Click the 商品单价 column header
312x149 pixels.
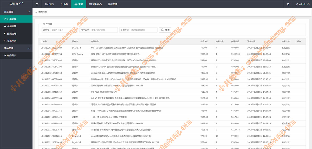[204, 41]
